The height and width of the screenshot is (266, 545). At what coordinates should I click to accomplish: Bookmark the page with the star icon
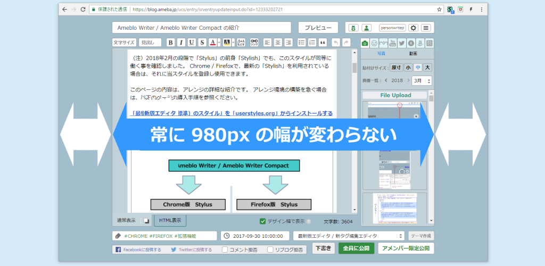pyautogui.click(x=439, y=10)
